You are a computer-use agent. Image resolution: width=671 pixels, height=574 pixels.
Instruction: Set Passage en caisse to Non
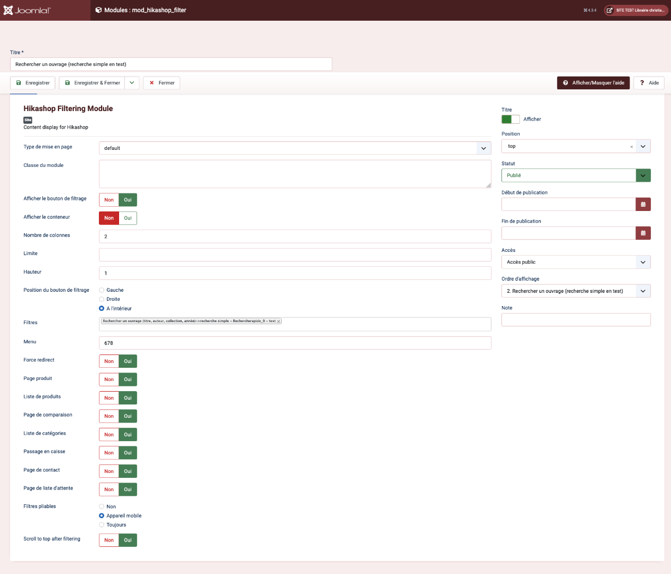tap(109, 453)
